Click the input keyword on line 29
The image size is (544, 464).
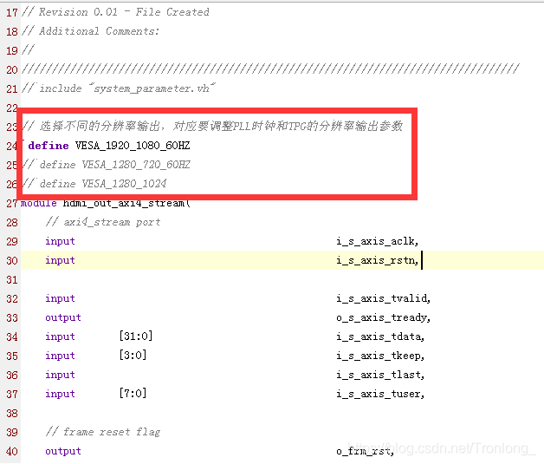(60, 241)
